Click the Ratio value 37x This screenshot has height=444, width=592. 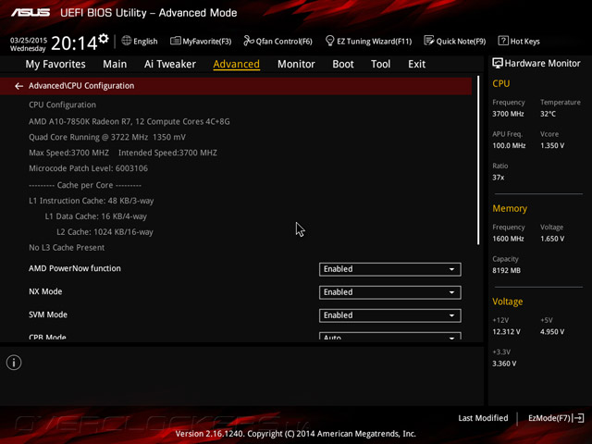(498, 178)
